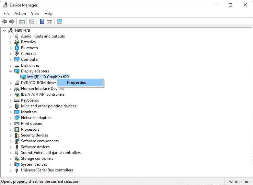The width and height of the screenshot is (253, 185).
Task: Minimize the Device Manager window
Action: tap(216, 5)
